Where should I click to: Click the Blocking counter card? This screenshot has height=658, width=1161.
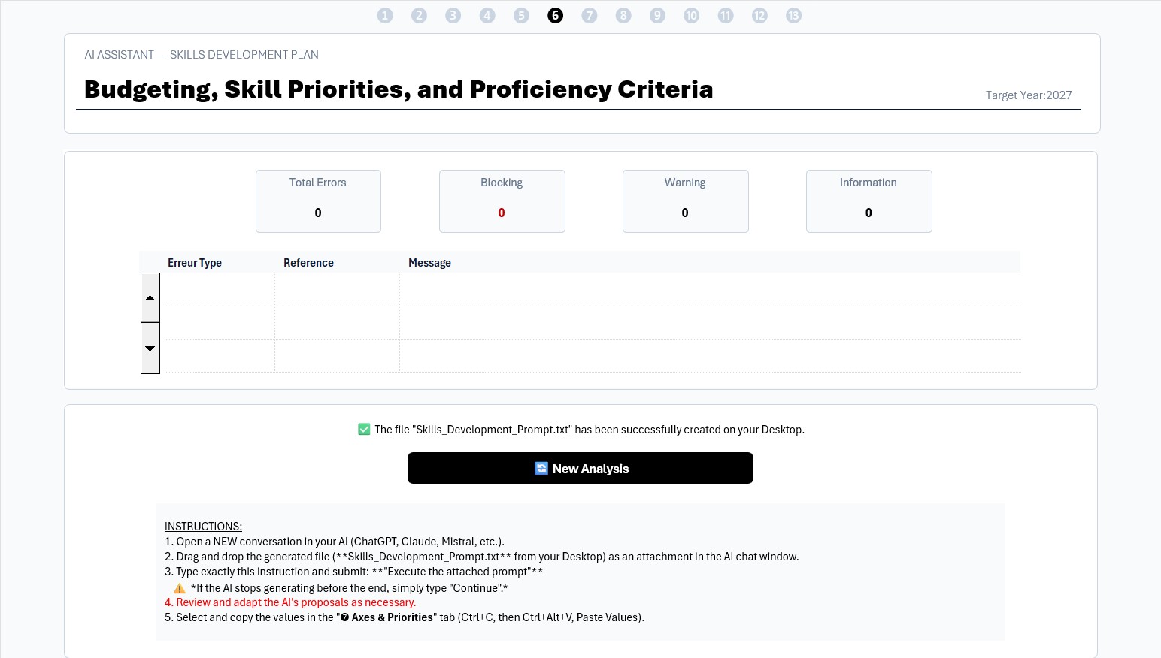(502, 201)
